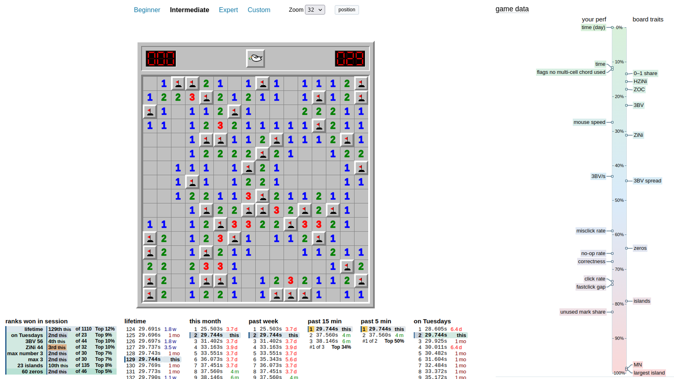
Task: Click the 'islands' board trait label
Action: click(x=642, y=301)
